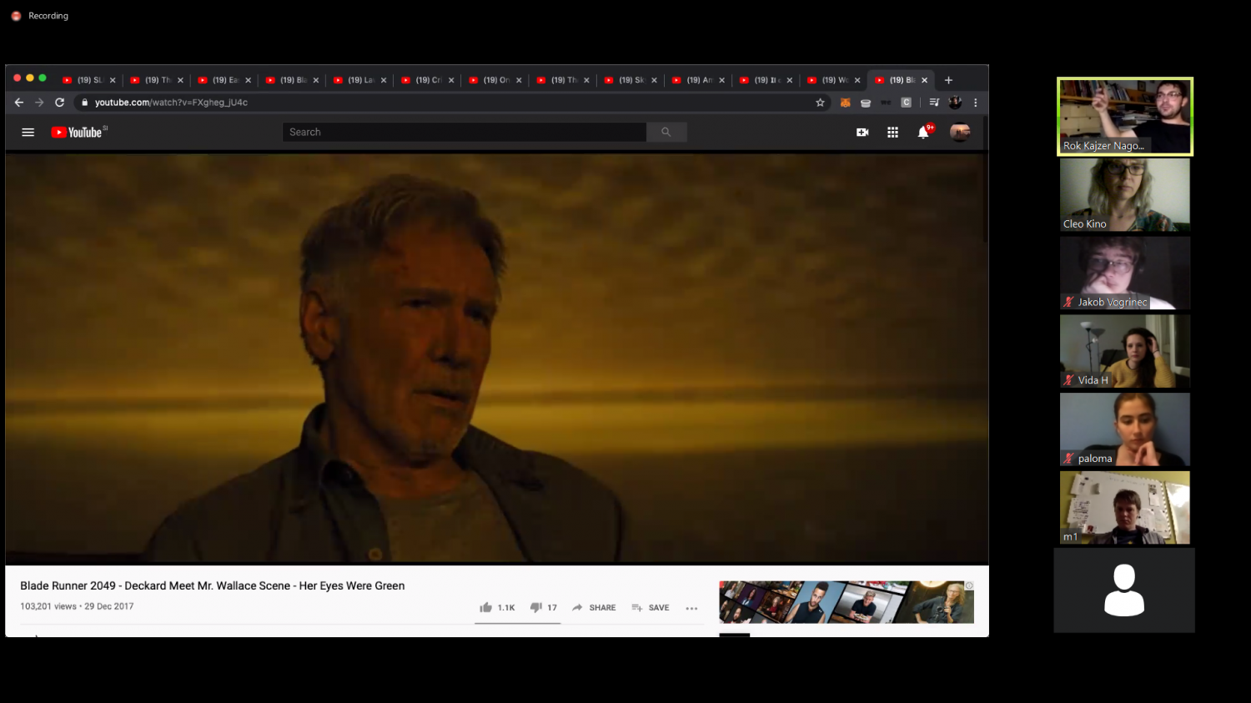Click the youtube.com address bar URL
Image resolution: width=1251 pixels, height=703 pixels.
[x=171, y=103]
